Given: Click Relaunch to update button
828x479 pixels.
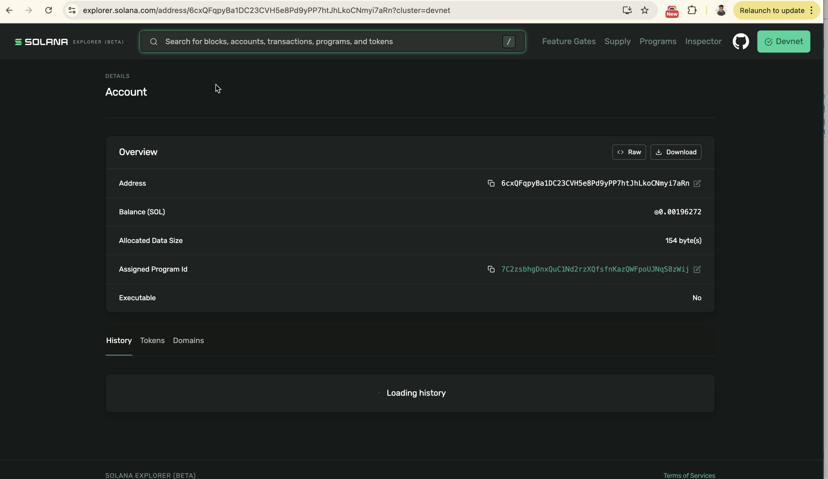Looking at the screenshot, I should (771, 10).
